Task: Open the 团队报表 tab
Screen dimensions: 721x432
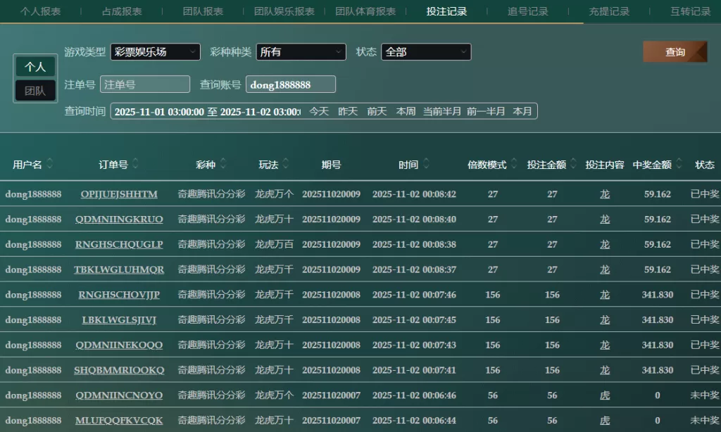Action: (203, 11)
